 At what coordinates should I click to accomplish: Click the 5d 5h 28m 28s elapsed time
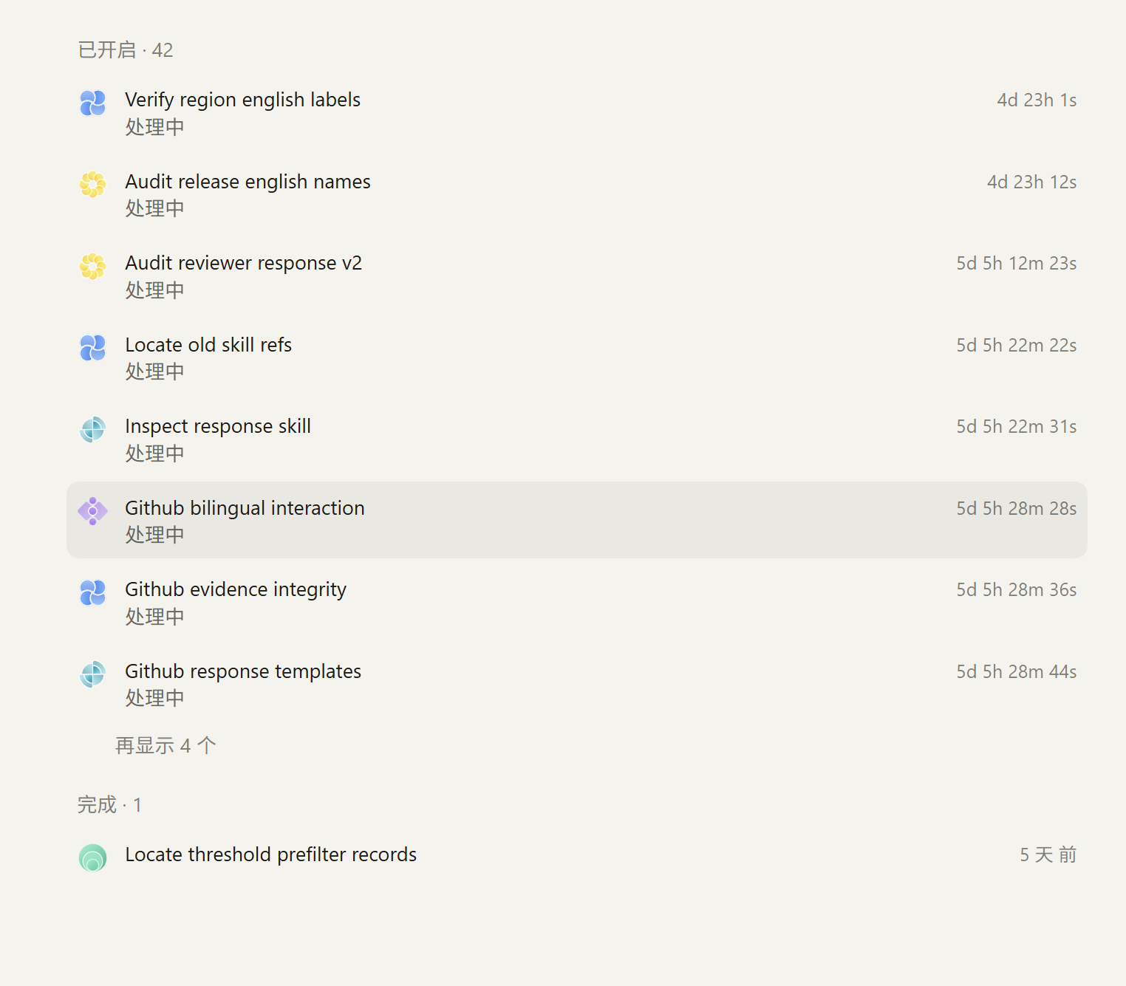[1017, 508]
